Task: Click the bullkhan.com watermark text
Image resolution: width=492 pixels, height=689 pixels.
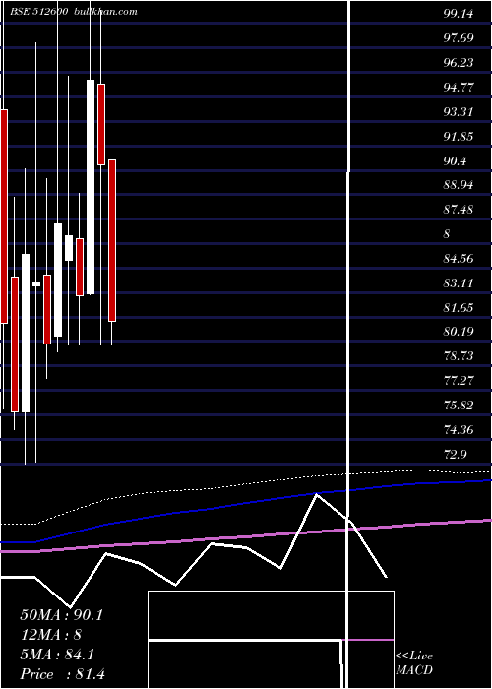Action: (106, 12)
